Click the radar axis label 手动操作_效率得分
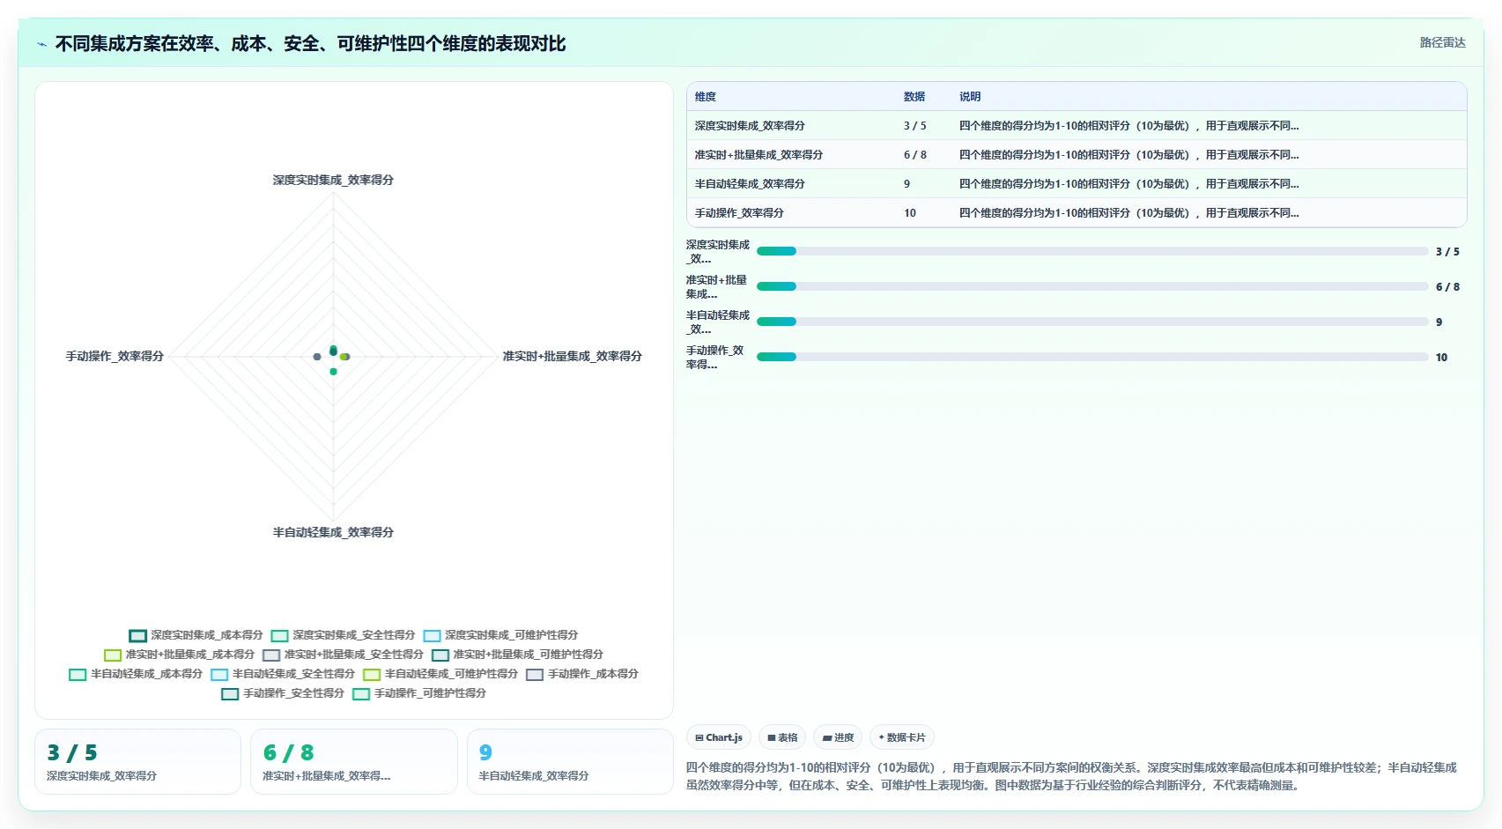 tap(115, 356)
